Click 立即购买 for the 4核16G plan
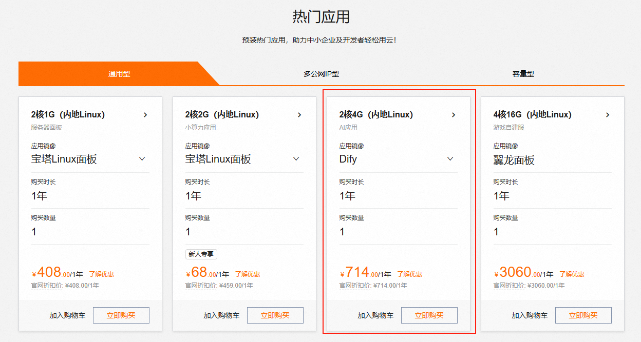641x342 pixels. click(x=583, y=315)
